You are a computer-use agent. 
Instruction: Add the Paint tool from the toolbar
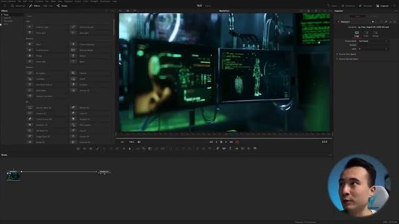pyautogui.click(x=97, y=148)
